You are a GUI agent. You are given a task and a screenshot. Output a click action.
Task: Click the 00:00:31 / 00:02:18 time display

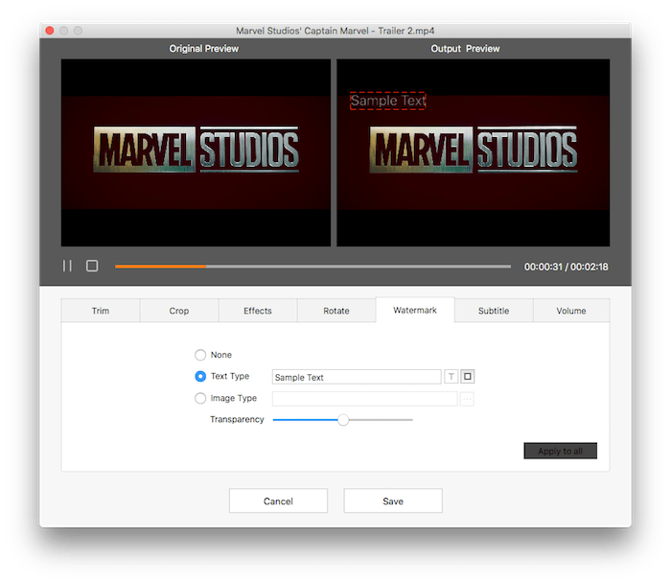(567, 267)
